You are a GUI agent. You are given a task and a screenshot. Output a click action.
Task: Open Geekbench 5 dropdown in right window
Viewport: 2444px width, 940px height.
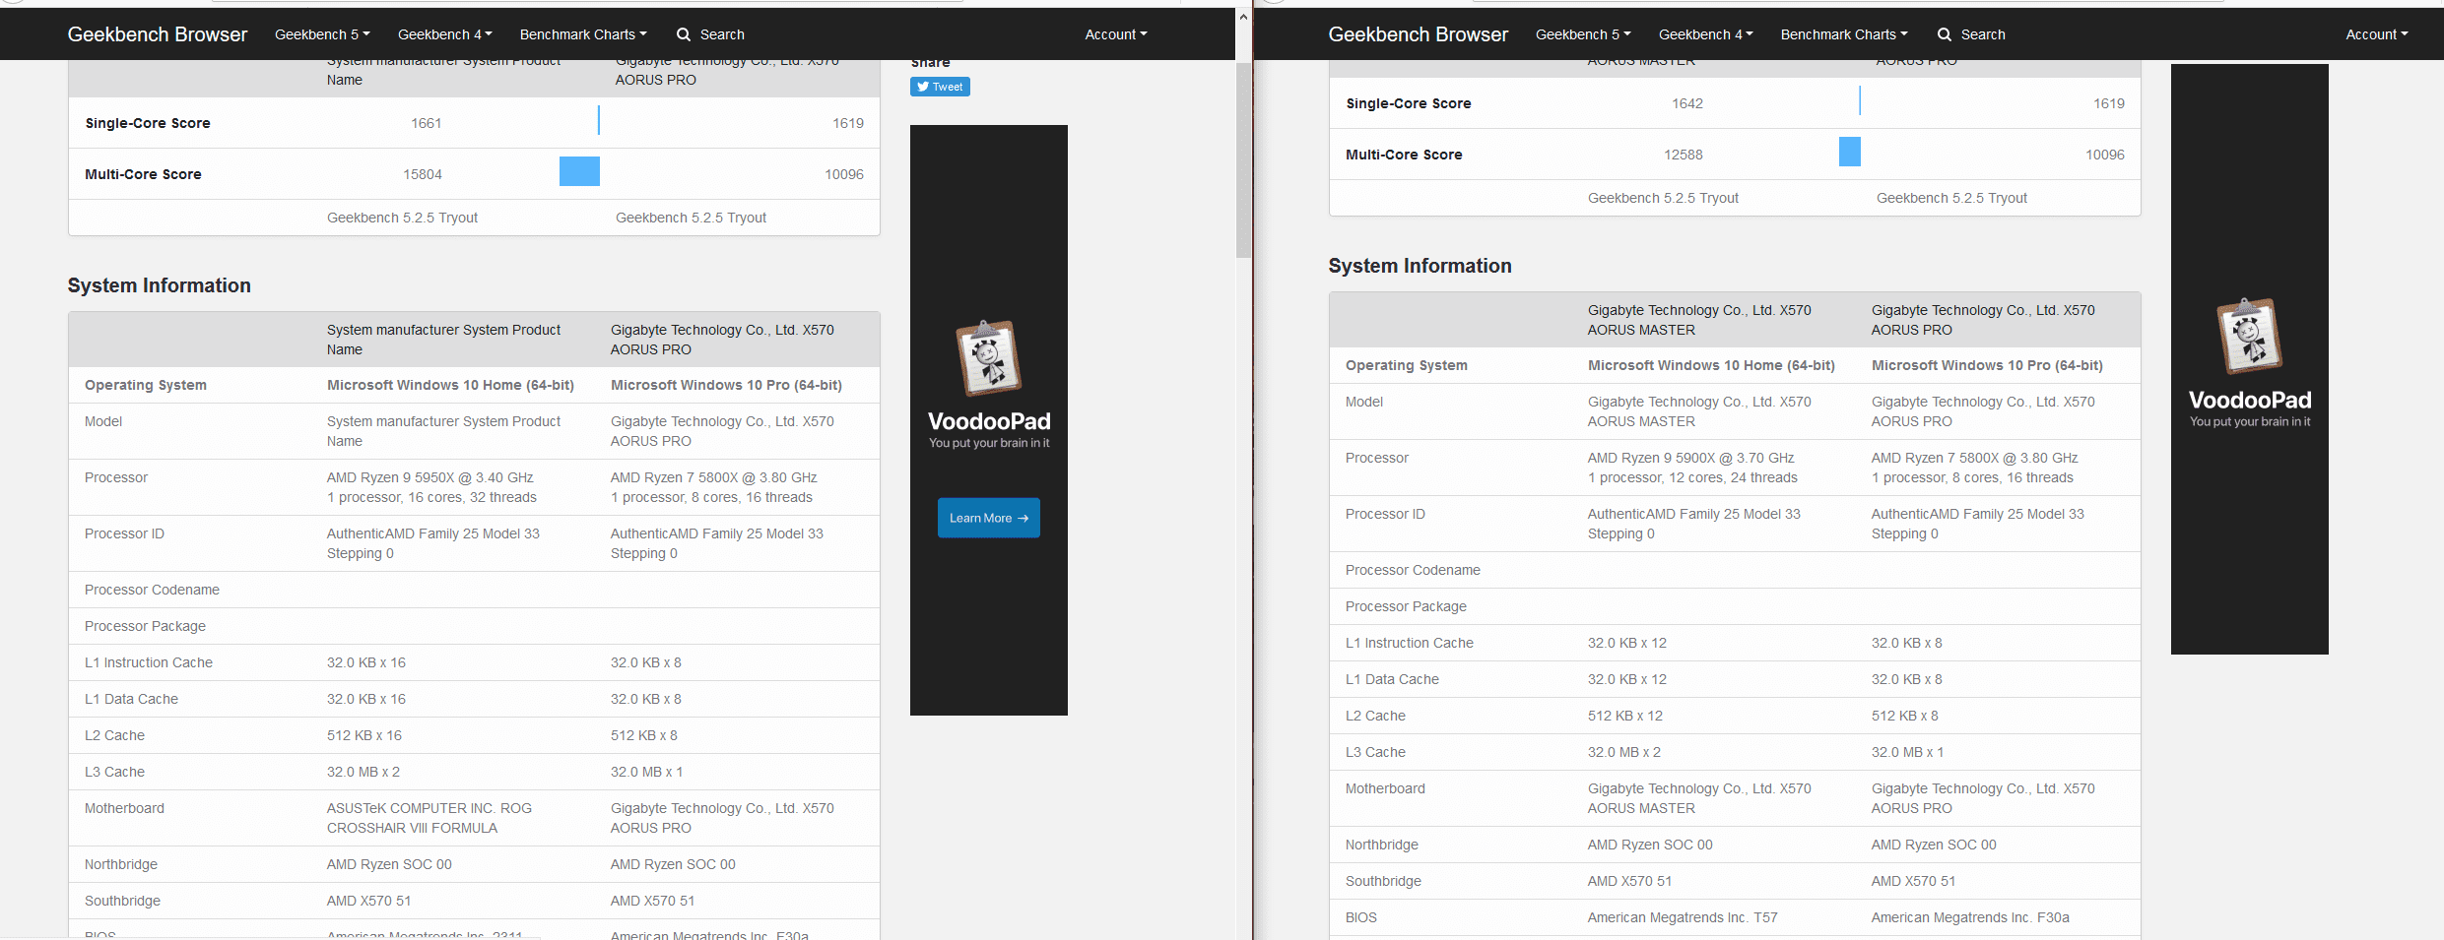tap(1583, 34)
